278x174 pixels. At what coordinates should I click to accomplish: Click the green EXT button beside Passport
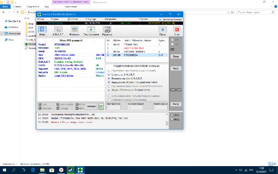(x=101, y=106)
